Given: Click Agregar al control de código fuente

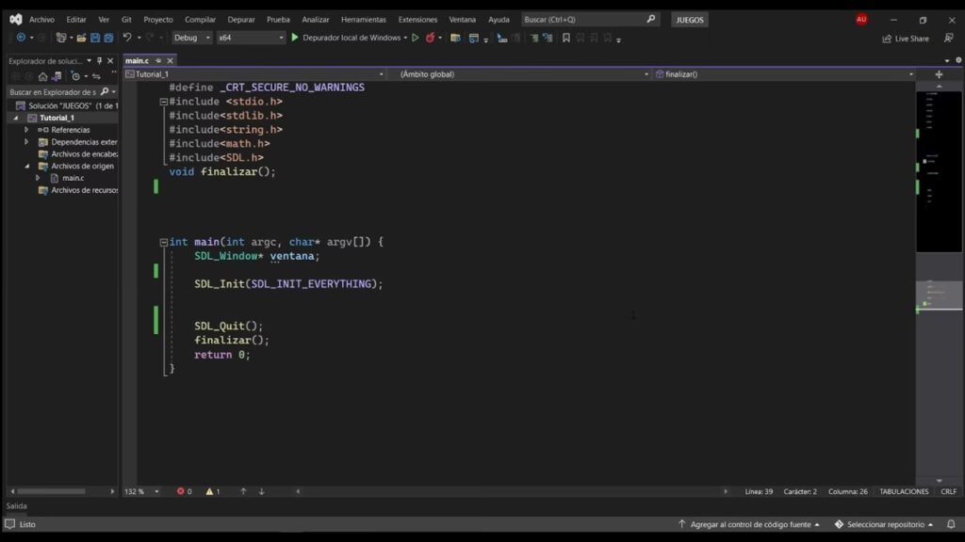Looking at the screenshot, I should (749, 524).
